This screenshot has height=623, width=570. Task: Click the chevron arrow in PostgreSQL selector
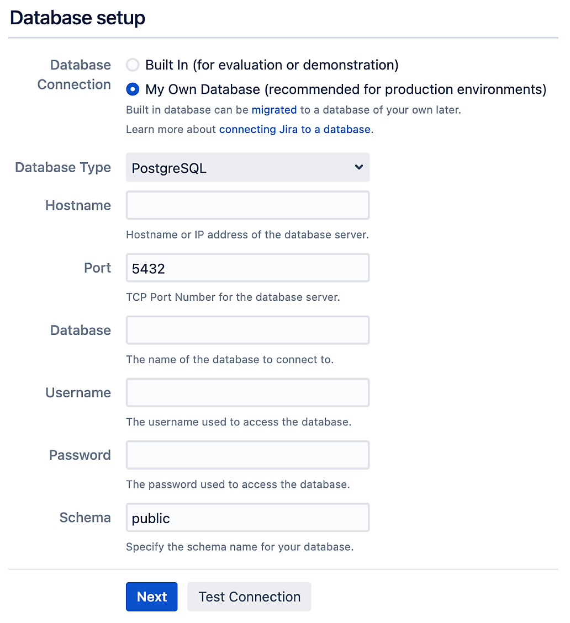tap(359, 167)
